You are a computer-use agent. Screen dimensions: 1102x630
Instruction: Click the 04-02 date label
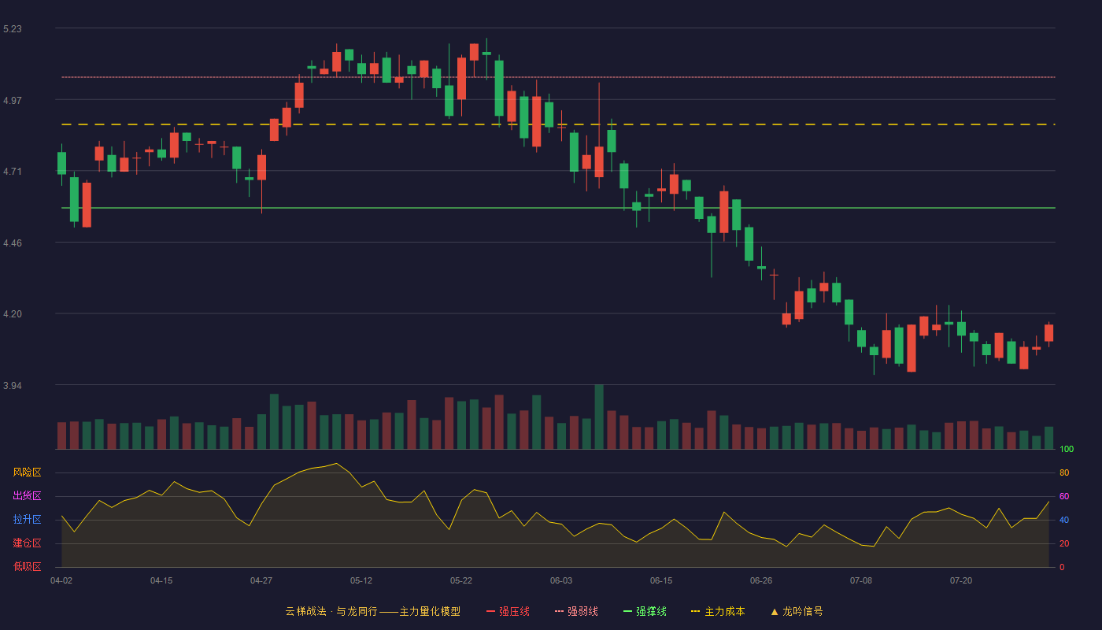pyautogui.click(x=61, y=580)
